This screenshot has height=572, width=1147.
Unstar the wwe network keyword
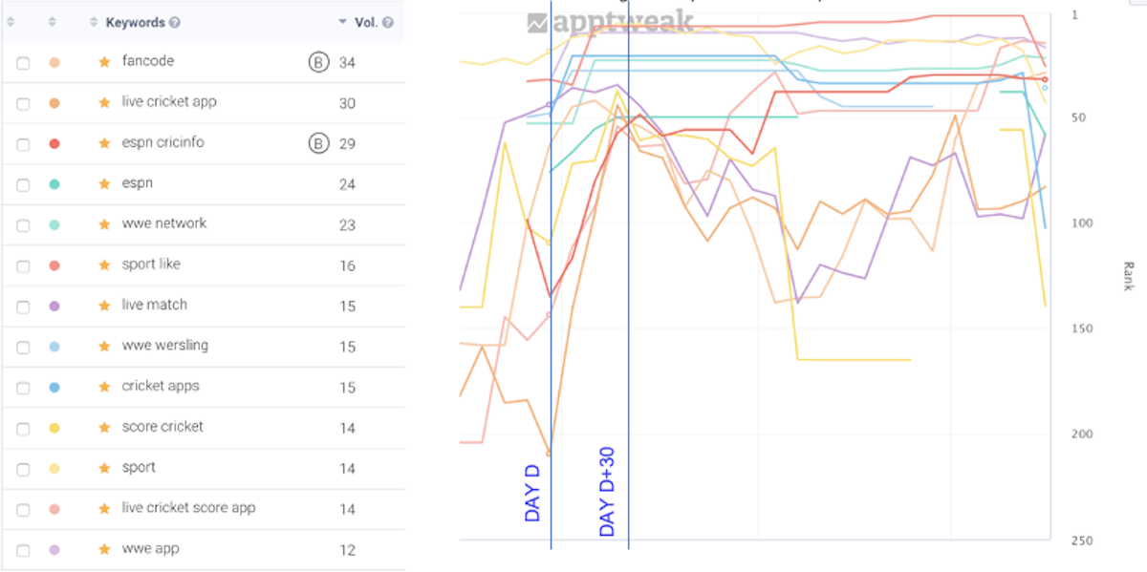105,224
